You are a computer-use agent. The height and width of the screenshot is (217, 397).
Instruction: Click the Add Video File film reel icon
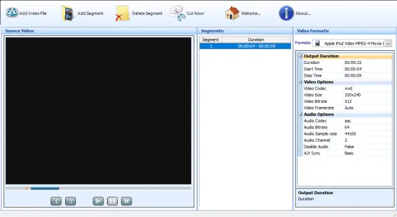pyautogui.click(x=12, y=13)
